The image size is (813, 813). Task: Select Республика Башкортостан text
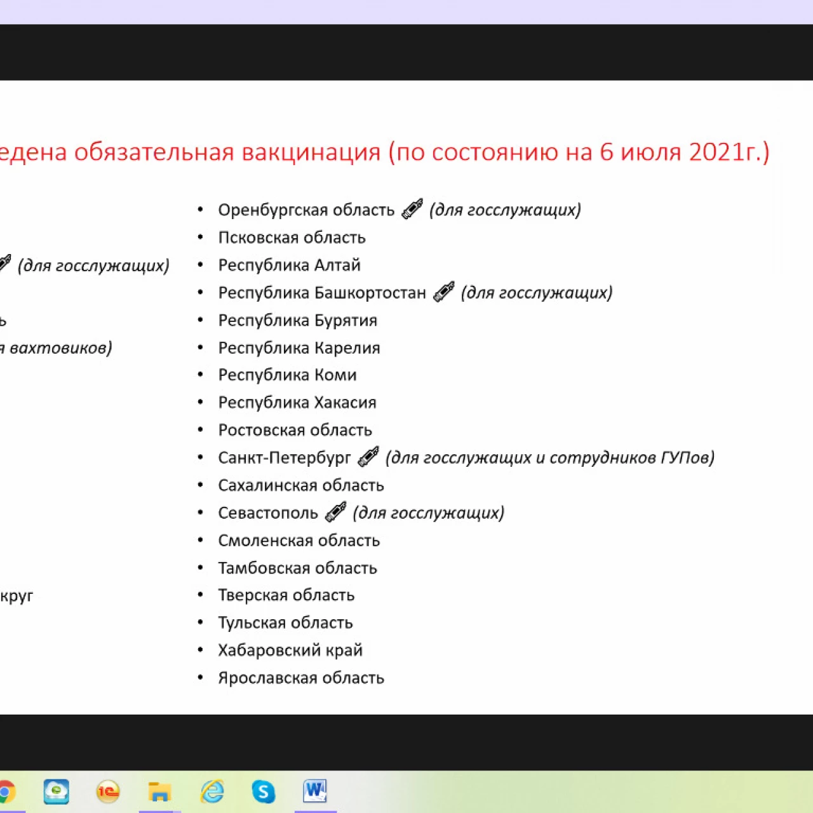click(322, 293)
